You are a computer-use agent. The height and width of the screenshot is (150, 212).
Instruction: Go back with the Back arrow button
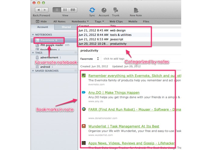[38, 10]
